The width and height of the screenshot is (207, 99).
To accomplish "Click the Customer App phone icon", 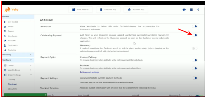I will coord(101,10).
